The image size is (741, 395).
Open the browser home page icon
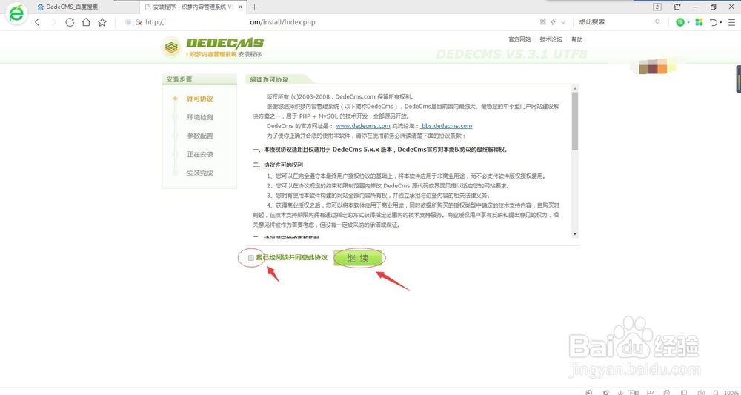pyautogui.click(x=85, y=22)
